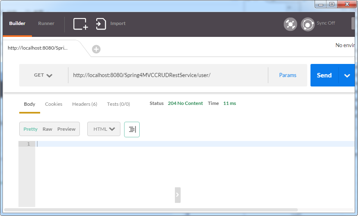Select Raw view mode
This screenshot has height=216, width=358.
(47, 129)
